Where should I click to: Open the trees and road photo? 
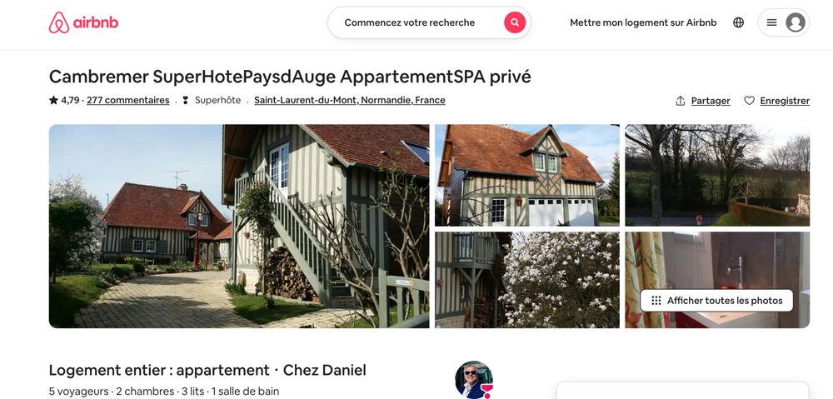coord(717,175)
